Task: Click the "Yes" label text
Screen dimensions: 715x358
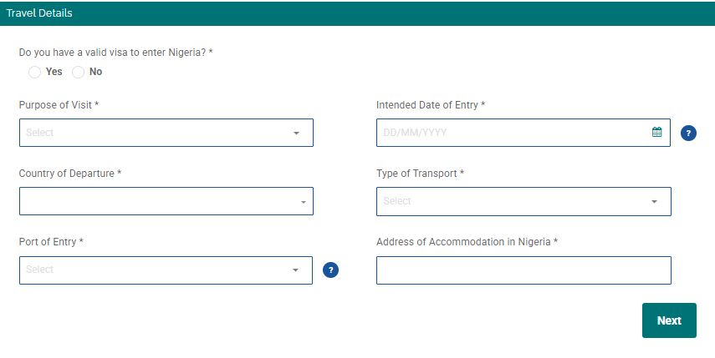Action: tap(54, 72)
